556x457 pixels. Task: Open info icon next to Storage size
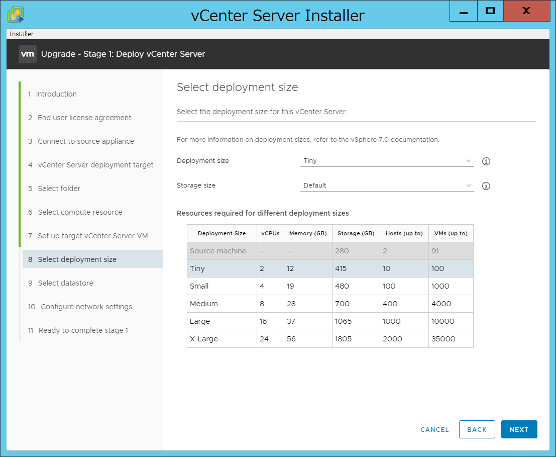[486, 186]
